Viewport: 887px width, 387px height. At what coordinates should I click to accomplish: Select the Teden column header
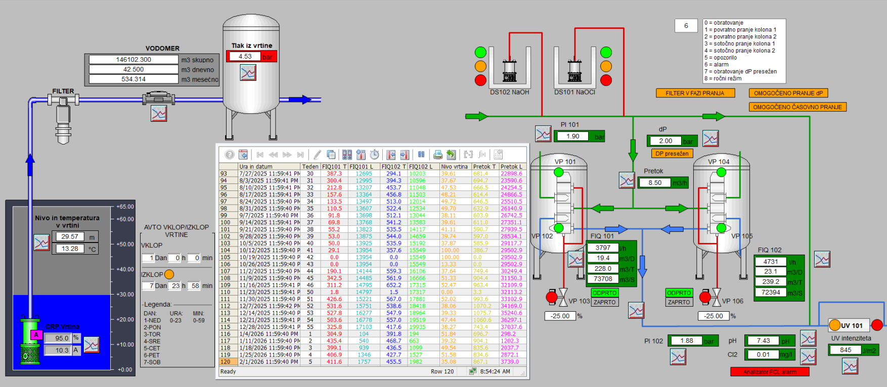pos(310,166)
